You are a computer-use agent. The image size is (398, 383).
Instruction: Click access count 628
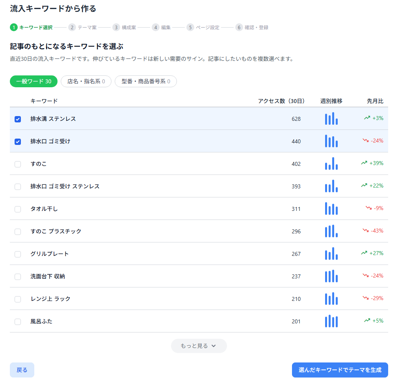tap(296, 119)
